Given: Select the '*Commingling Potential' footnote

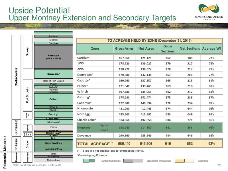Looking at the screenshot, I should click(x=92, y=155).
